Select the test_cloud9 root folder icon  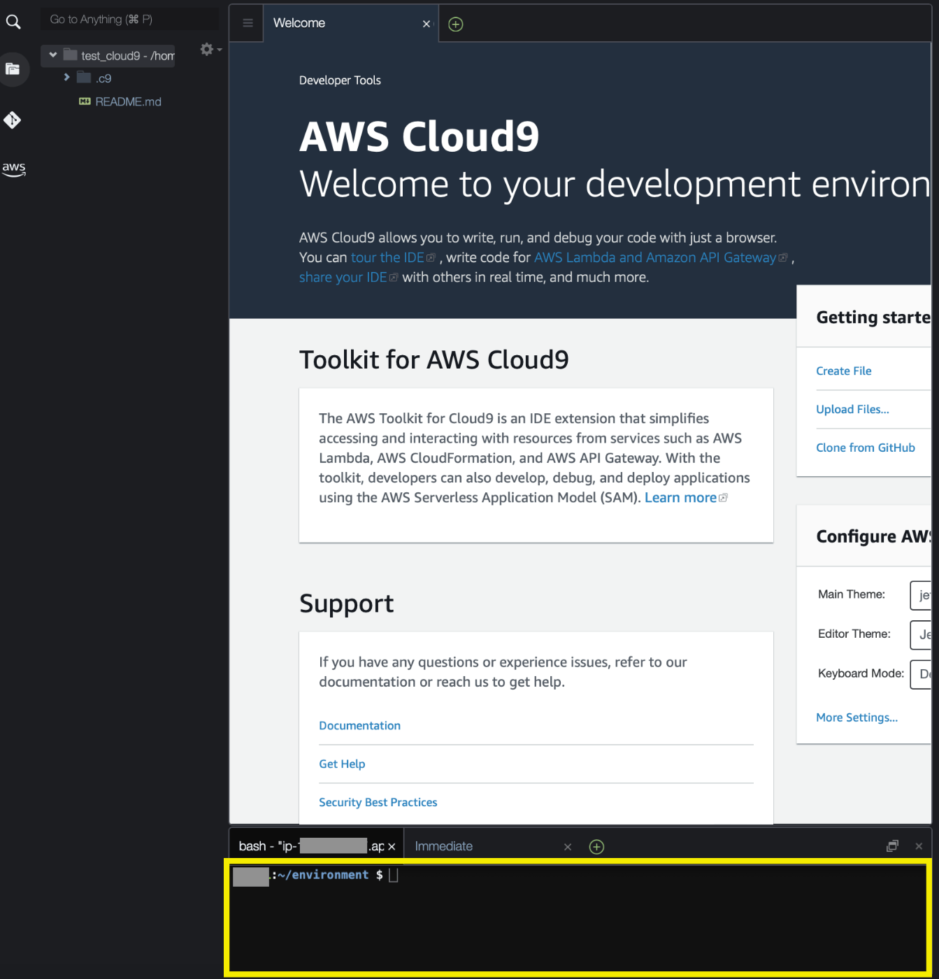(x=70, y=54)
